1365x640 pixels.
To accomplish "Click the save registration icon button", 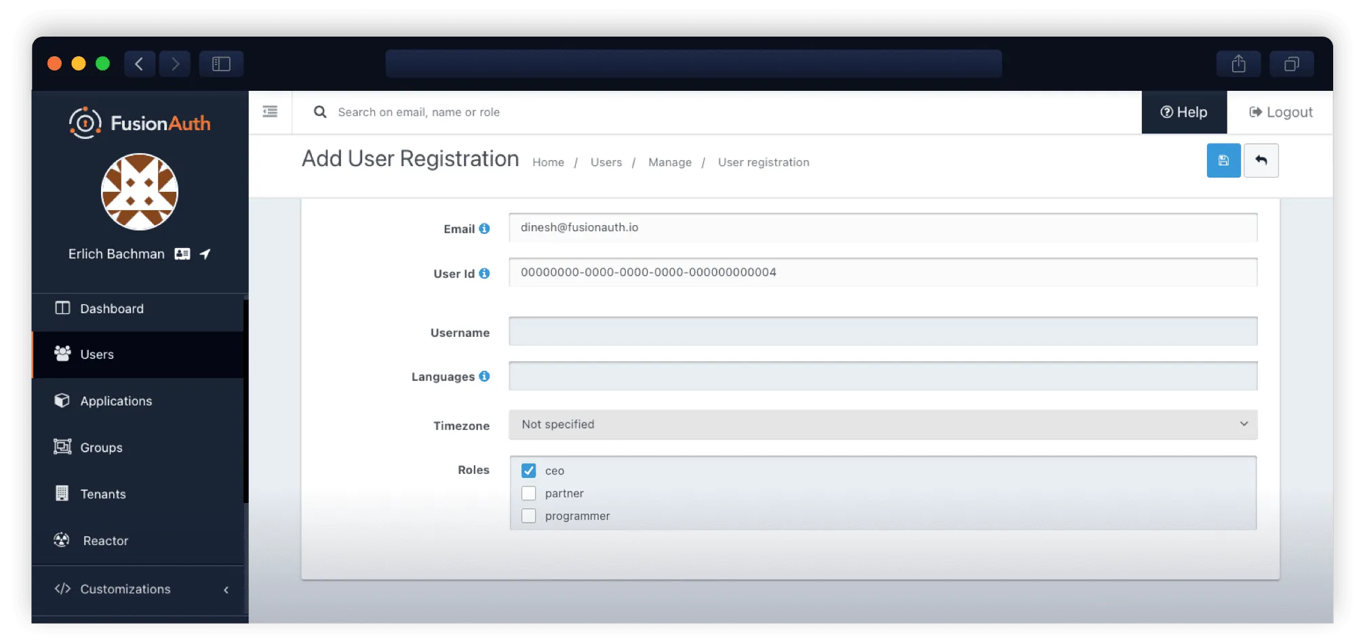I will (1223, 161).
